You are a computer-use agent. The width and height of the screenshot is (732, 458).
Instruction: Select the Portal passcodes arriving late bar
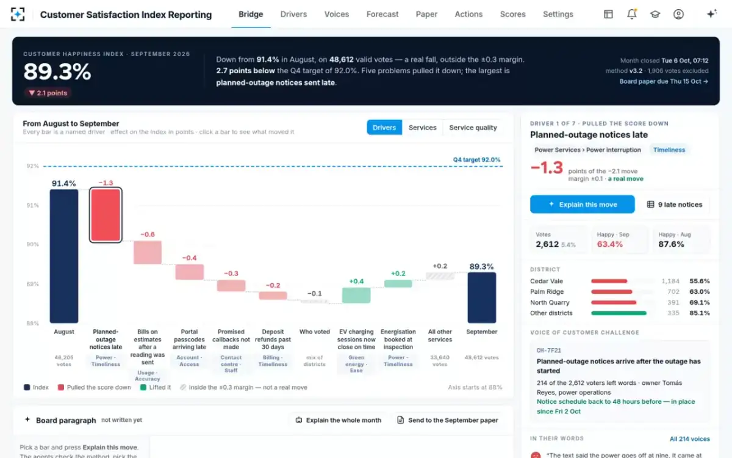pos(189,272)
